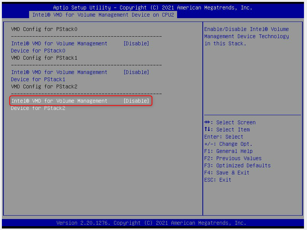Click the 'Select Item' key hint
The image size is (307, 230).
click(x=227, y=130)
